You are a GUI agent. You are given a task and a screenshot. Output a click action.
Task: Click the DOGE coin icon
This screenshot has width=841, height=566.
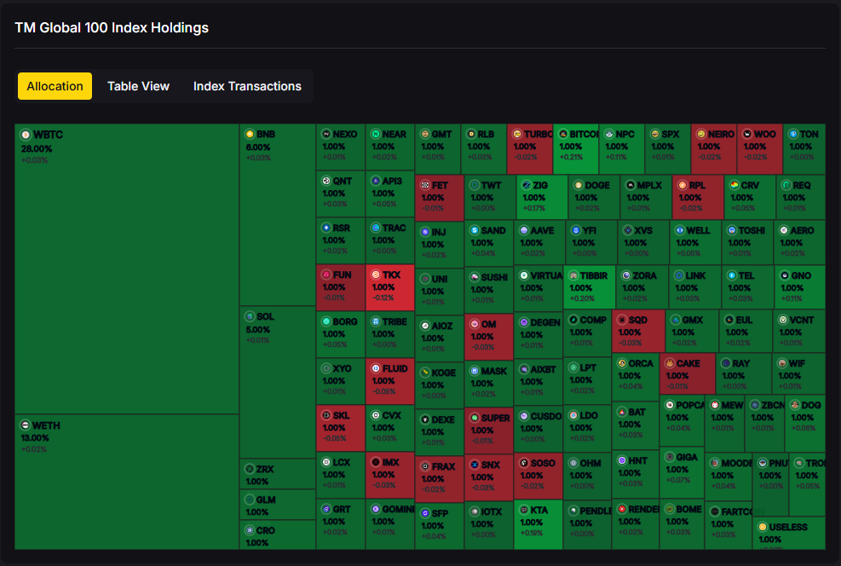(579, 185)
